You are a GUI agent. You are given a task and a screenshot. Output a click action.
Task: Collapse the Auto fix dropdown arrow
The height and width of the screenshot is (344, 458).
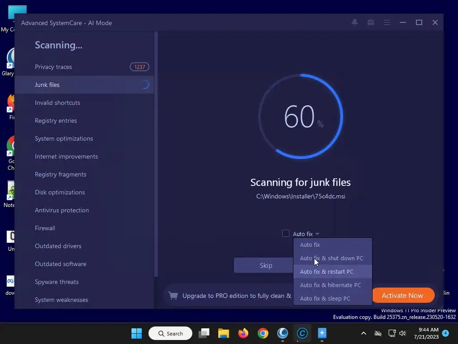point(318,234)
